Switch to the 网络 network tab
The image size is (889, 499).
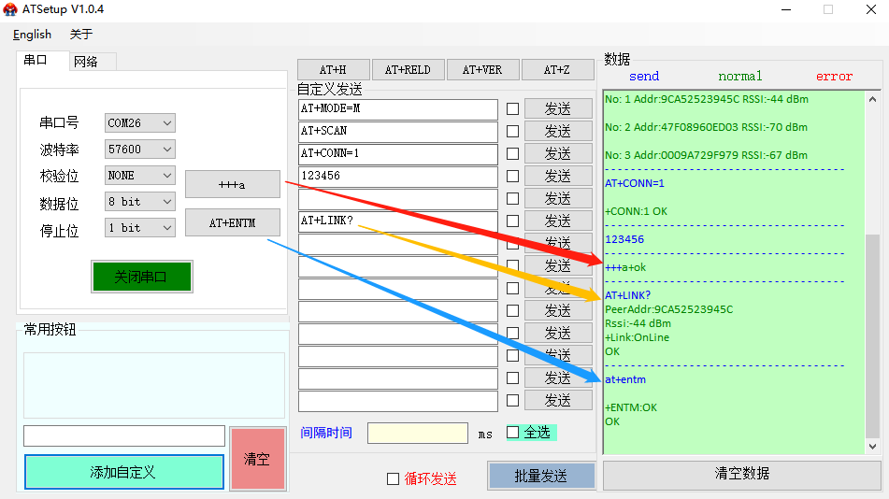86,62
